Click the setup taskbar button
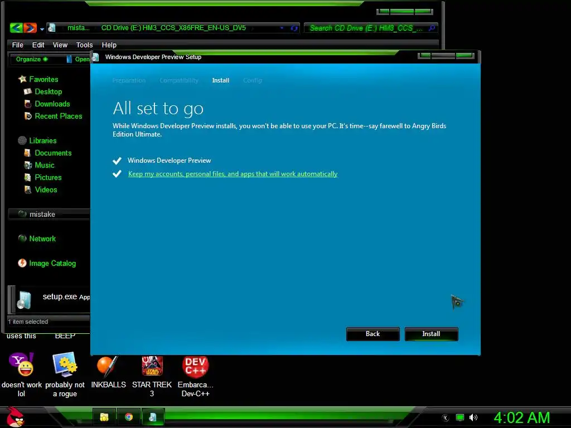Viewport: 571px width, 428px height. 153,417
